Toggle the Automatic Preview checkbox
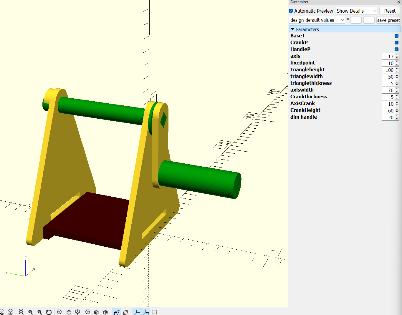 click(x=291, y=11)
